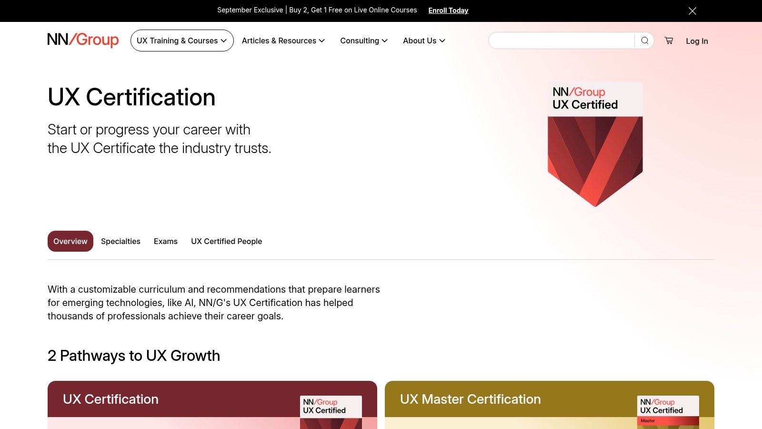Open the Consulting dropdown menu
Screen dimensions: 762x429
(x=364, y=41)
